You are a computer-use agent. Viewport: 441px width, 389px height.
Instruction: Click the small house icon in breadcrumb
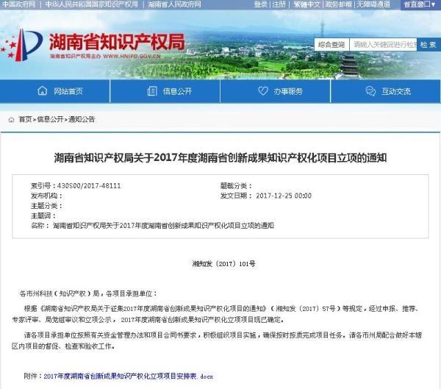pos(11,119)
